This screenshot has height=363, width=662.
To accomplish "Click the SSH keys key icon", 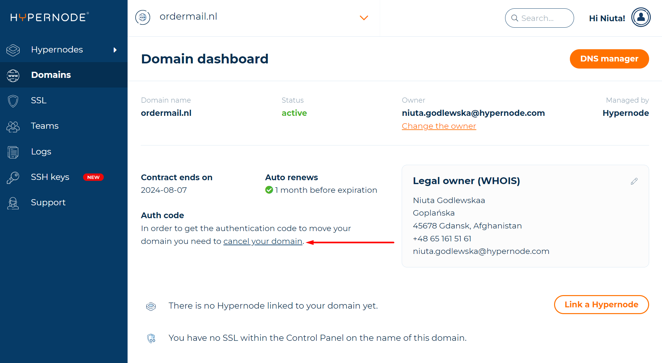I will [x=13, y=177].
